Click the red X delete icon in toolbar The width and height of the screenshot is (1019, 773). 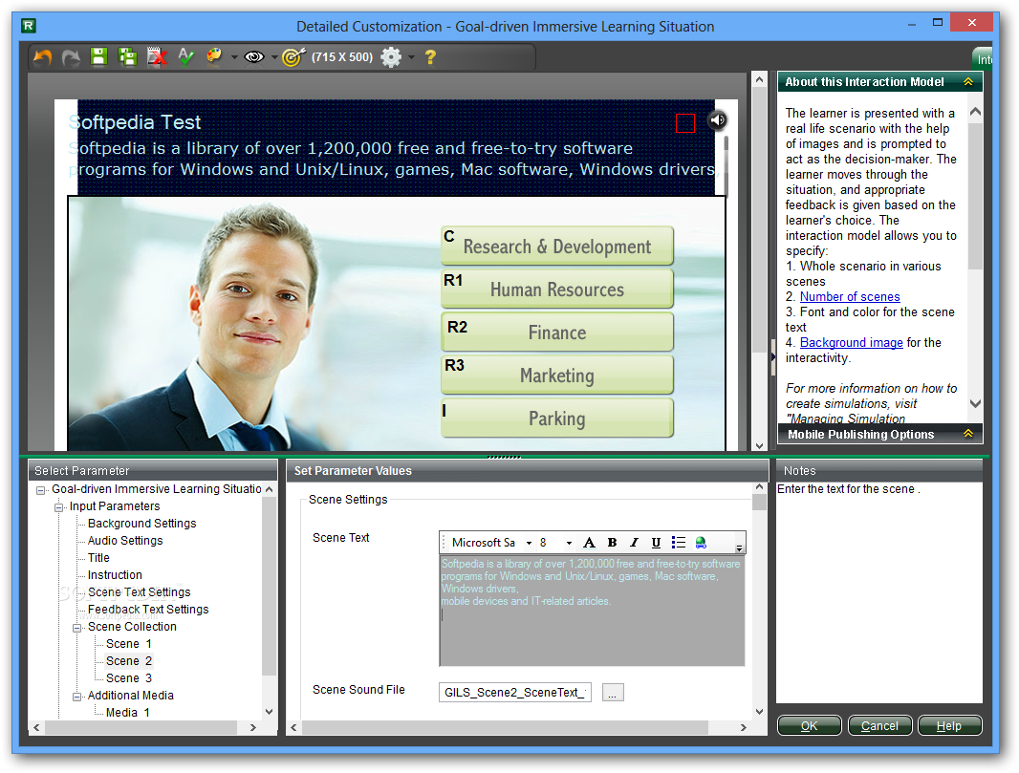tap(157, 57)
